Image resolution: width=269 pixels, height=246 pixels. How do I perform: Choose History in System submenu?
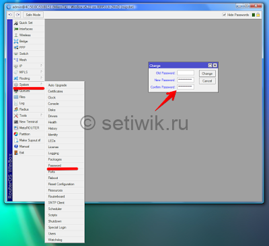[x=65, y=129]
